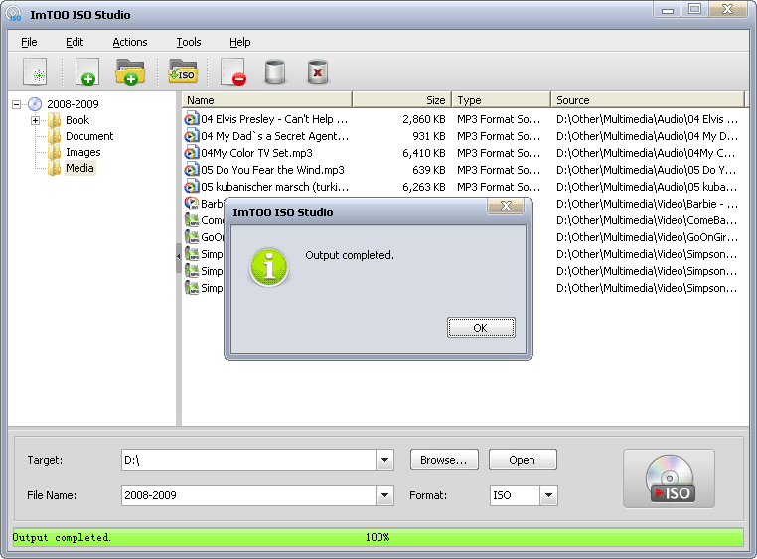
Task: Click the Open button
Action: (x=523, y=460)
